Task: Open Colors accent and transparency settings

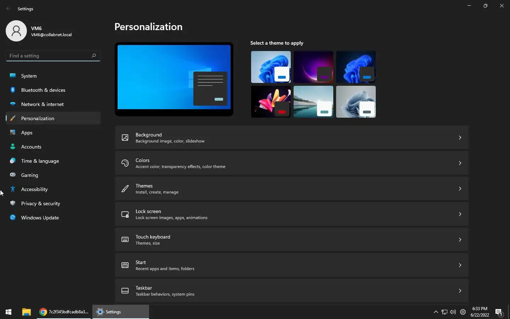Action: coord(292,163)
